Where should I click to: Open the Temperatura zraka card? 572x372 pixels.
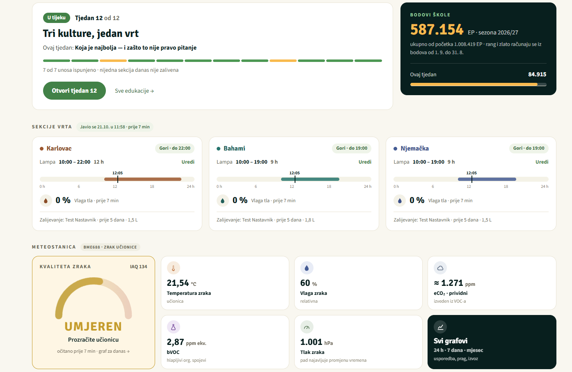(x=225, y=283)
